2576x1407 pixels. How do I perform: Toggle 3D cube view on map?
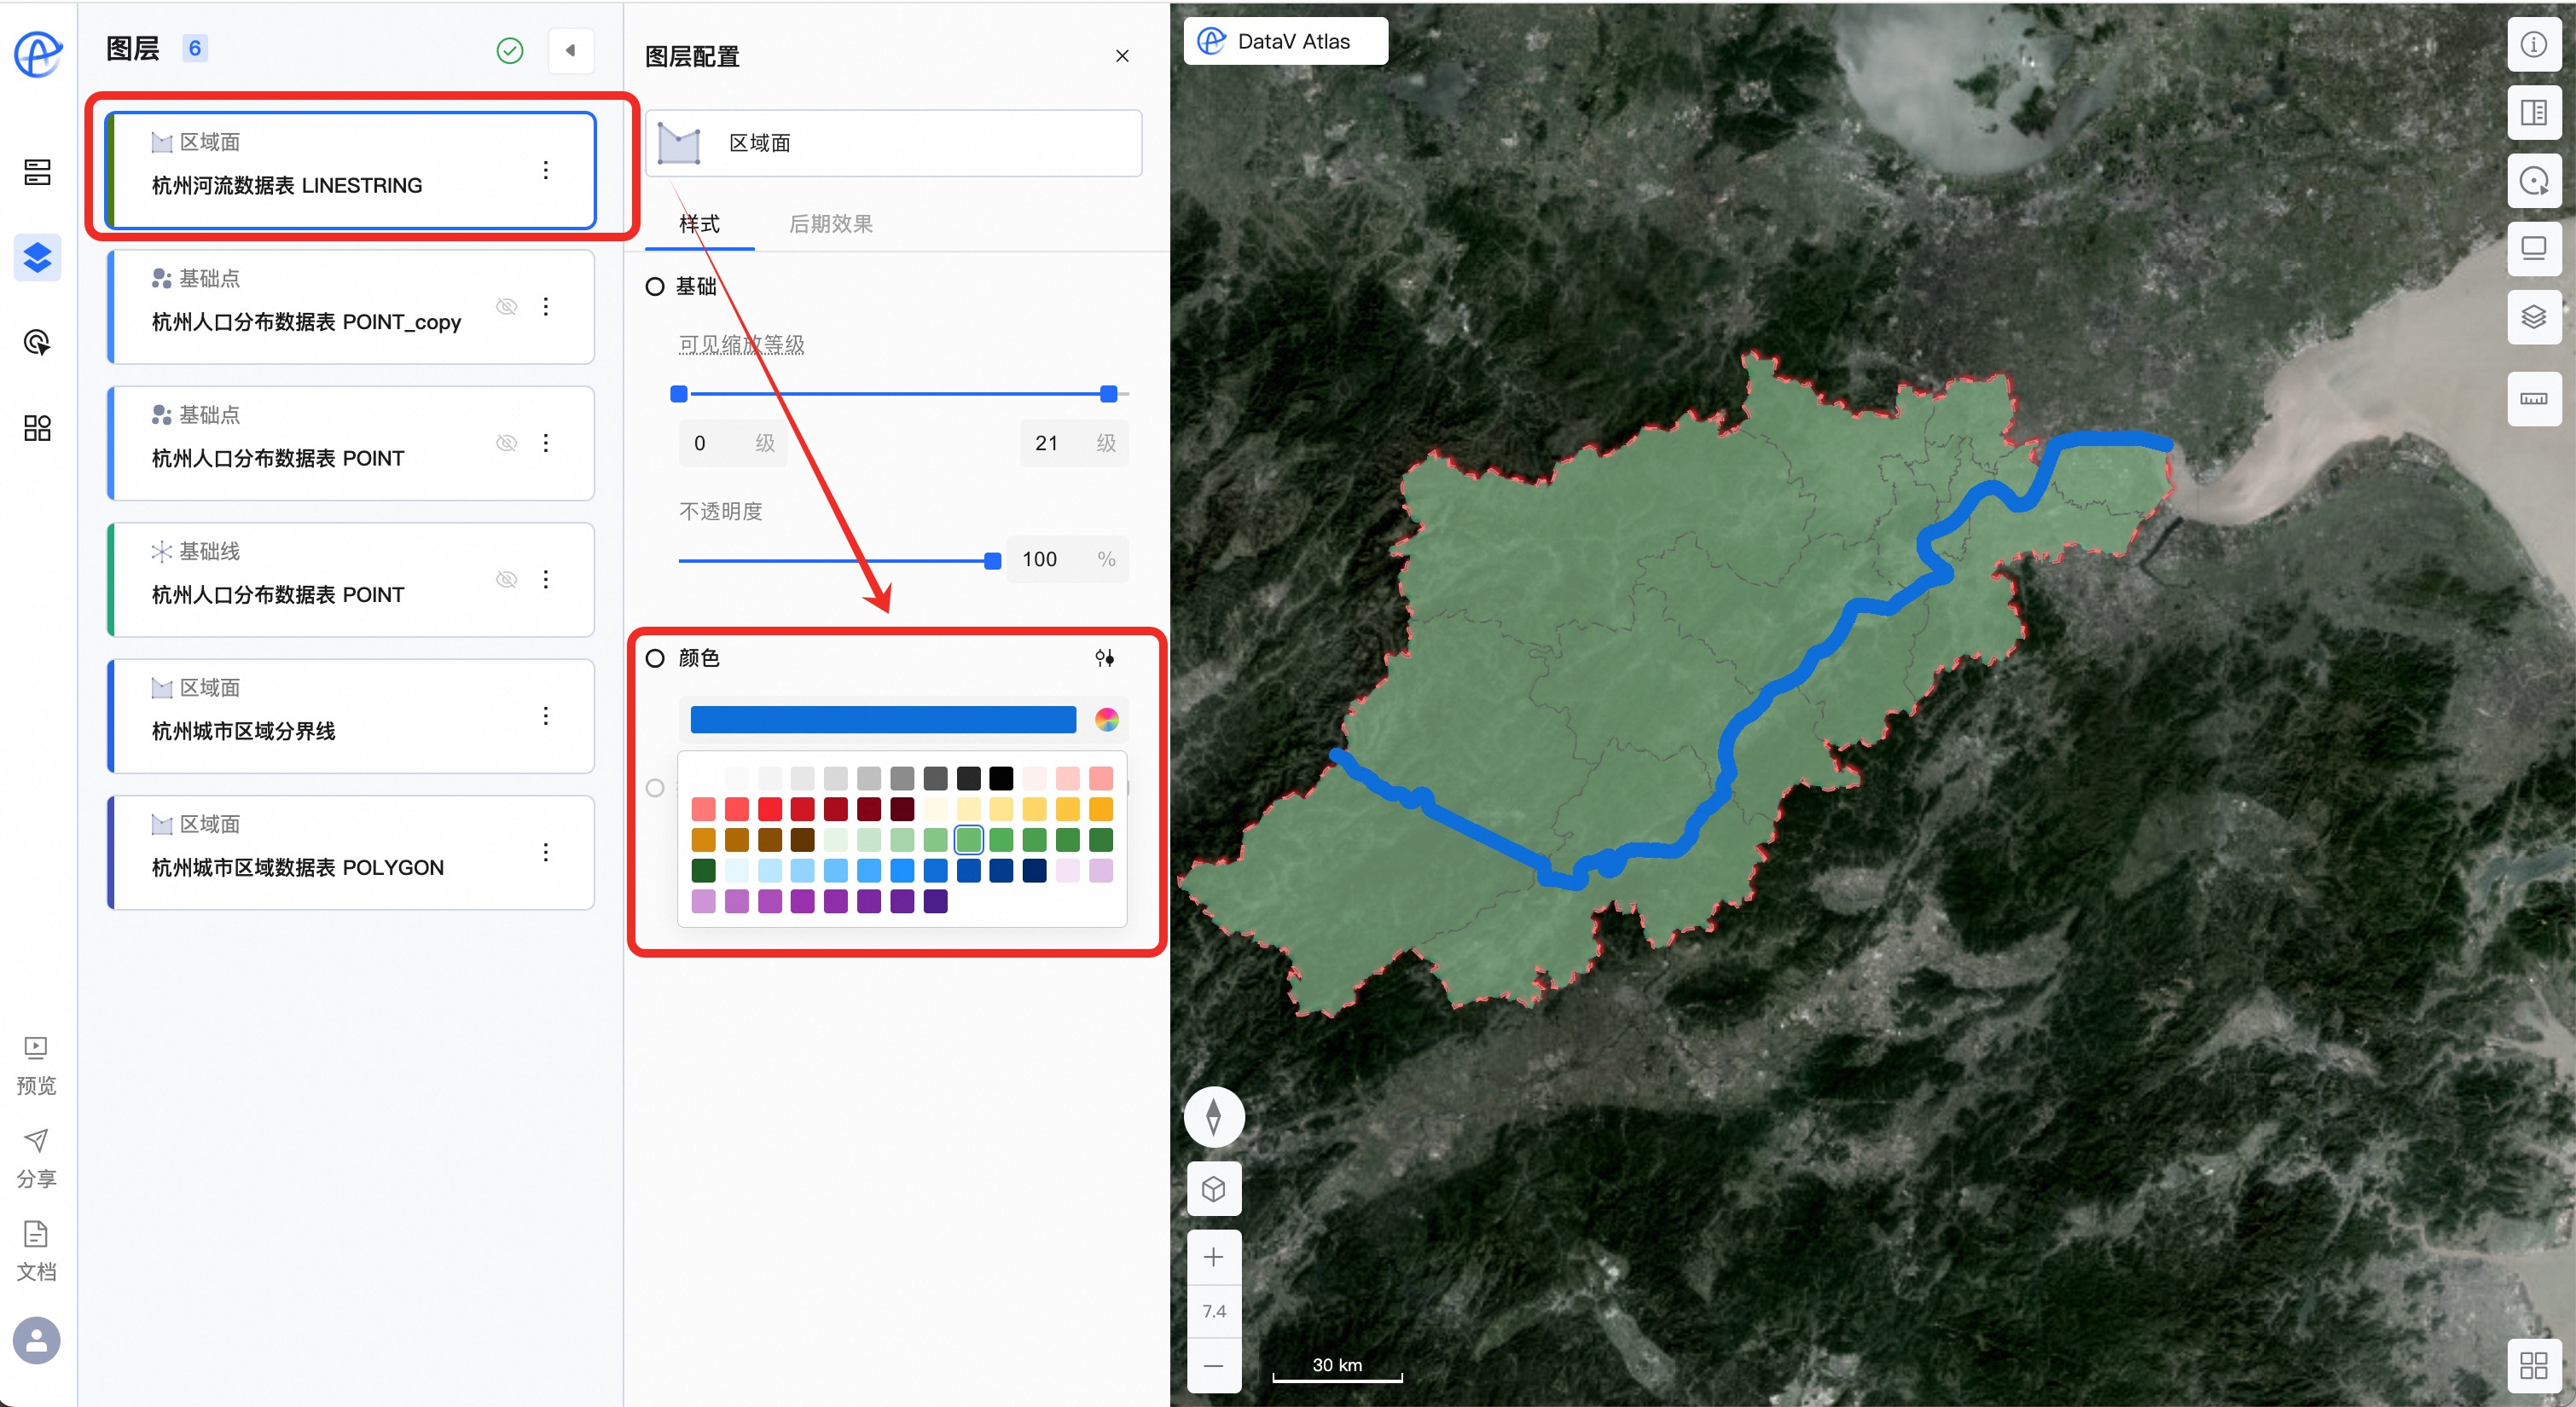(1213, 1189)
